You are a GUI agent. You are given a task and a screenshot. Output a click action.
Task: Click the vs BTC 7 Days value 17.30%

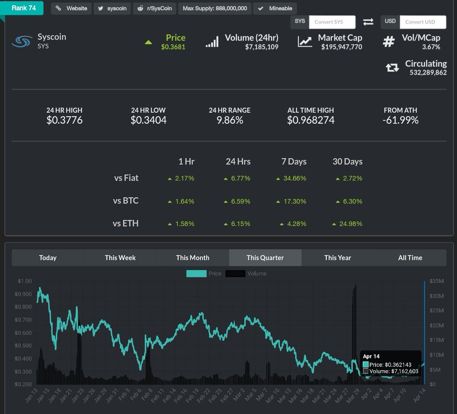click(x=295, y=201)
